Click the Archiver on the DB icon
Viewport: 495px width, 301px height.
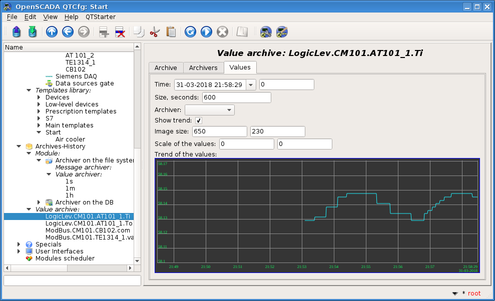point(49,202)
